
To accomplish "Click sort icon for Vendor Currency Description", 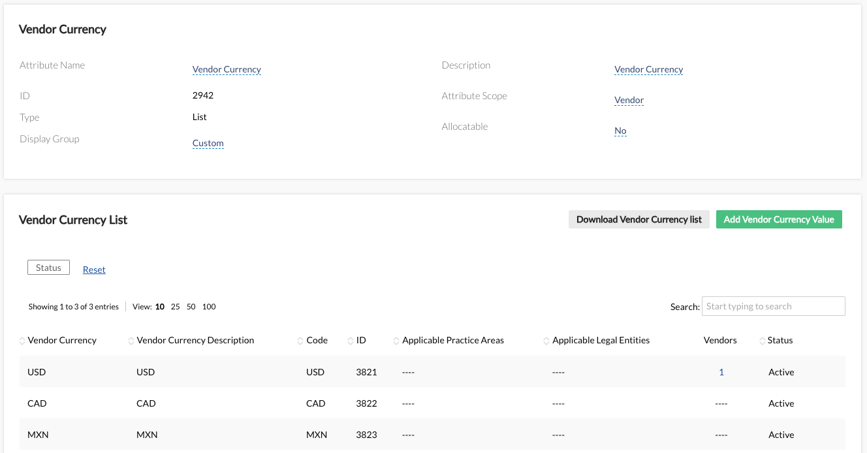I will pos(131,341).
